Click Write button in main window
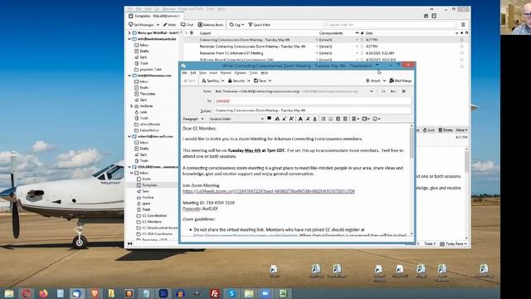Viewport: 531px width, 299px height. click(x=169, y=25)
